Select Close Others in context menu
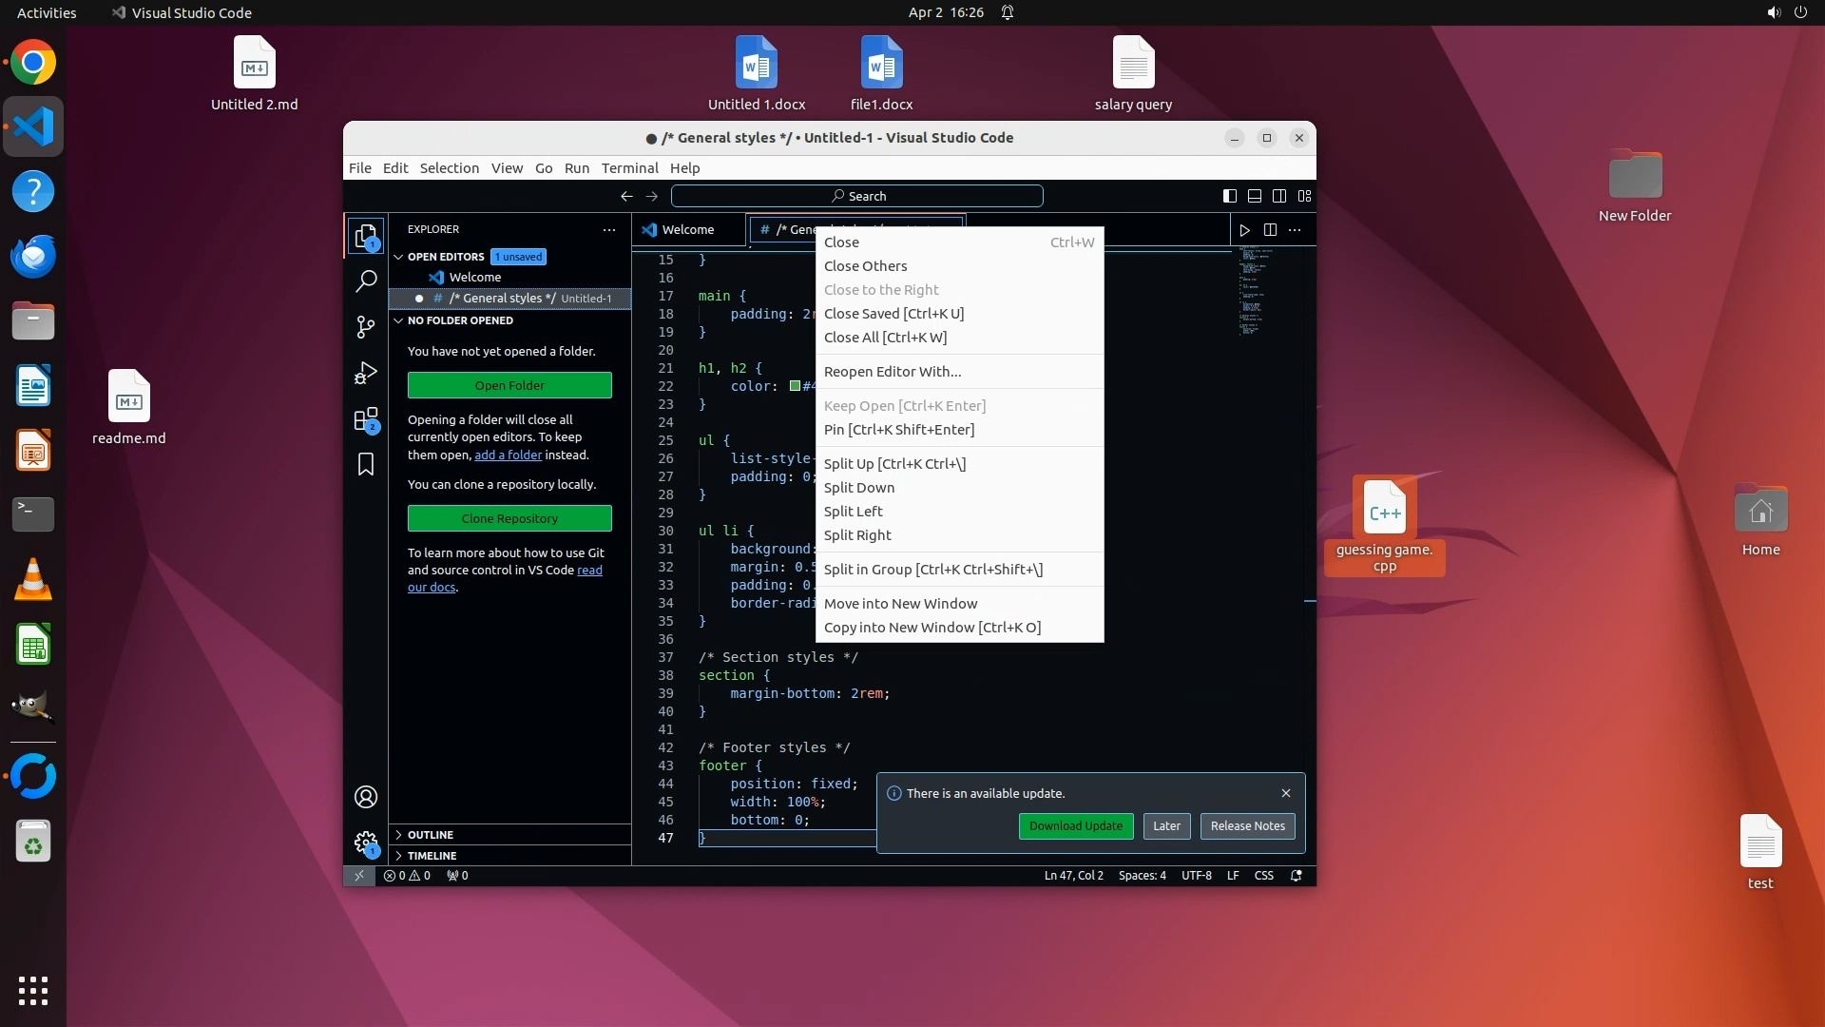This screenshot has height=1027, width=1825. point(865,266)
